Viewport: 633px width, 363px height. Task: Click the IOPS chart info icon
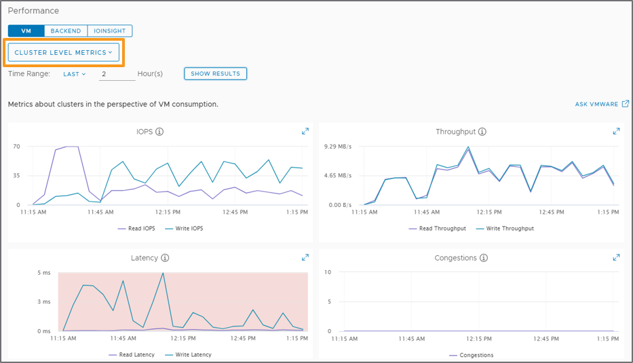coord(159,132)
